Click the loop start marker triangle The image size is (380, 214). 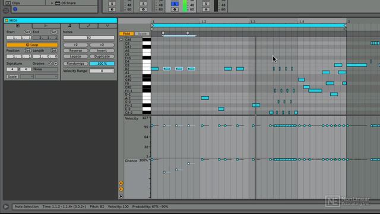153,26
